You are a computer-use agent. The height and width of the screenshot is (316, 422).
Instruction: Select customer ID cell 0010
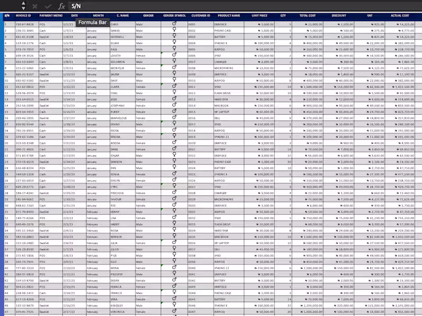[x=201, y=81]
